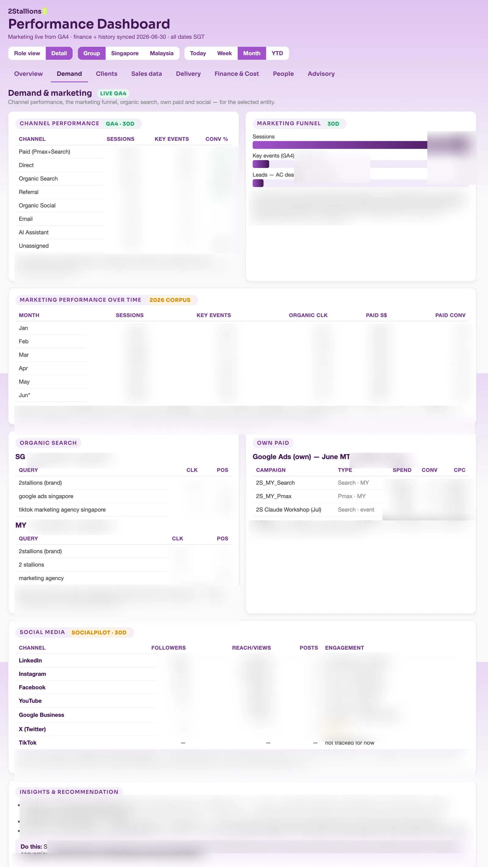Viewport: 488px width, 867px height.
Task: Filter by Singapore entity
Action: (125, 53)
